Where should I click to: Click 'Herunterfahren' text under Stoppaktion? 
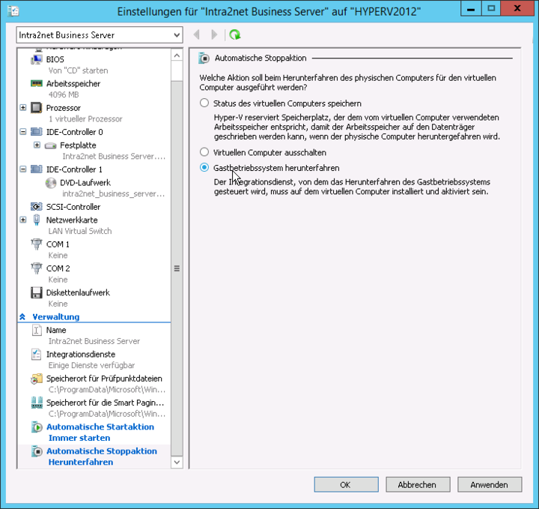click(81, 462)
